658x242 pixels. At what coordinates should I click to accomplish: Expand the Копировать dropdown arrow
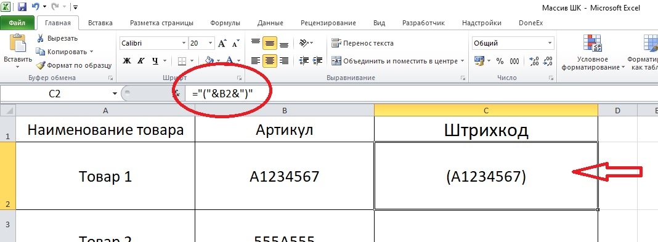91,52
